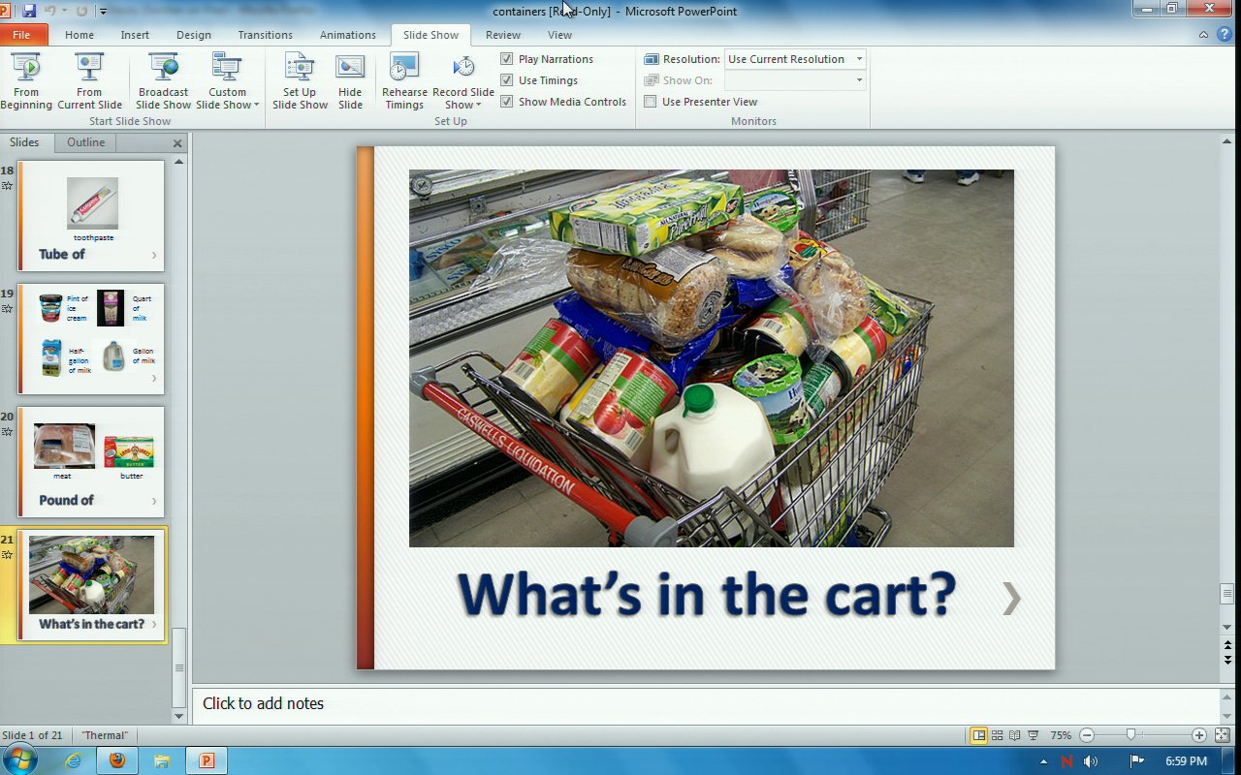
Task: Open Firefox from the taskbar
Action: pos(117,760)
